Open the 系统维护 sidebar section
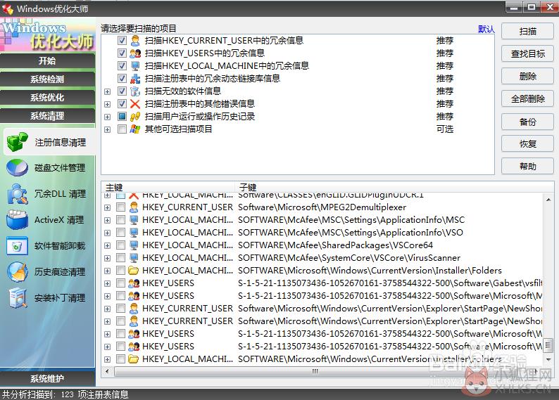 click(x=47, y=379)
